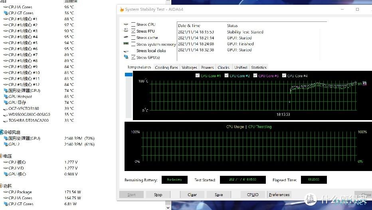The width and height of the screenshot is (372, 210).
Task: Click the icon beside CPU GT Cores temperature
Action: tap(6, 13)
